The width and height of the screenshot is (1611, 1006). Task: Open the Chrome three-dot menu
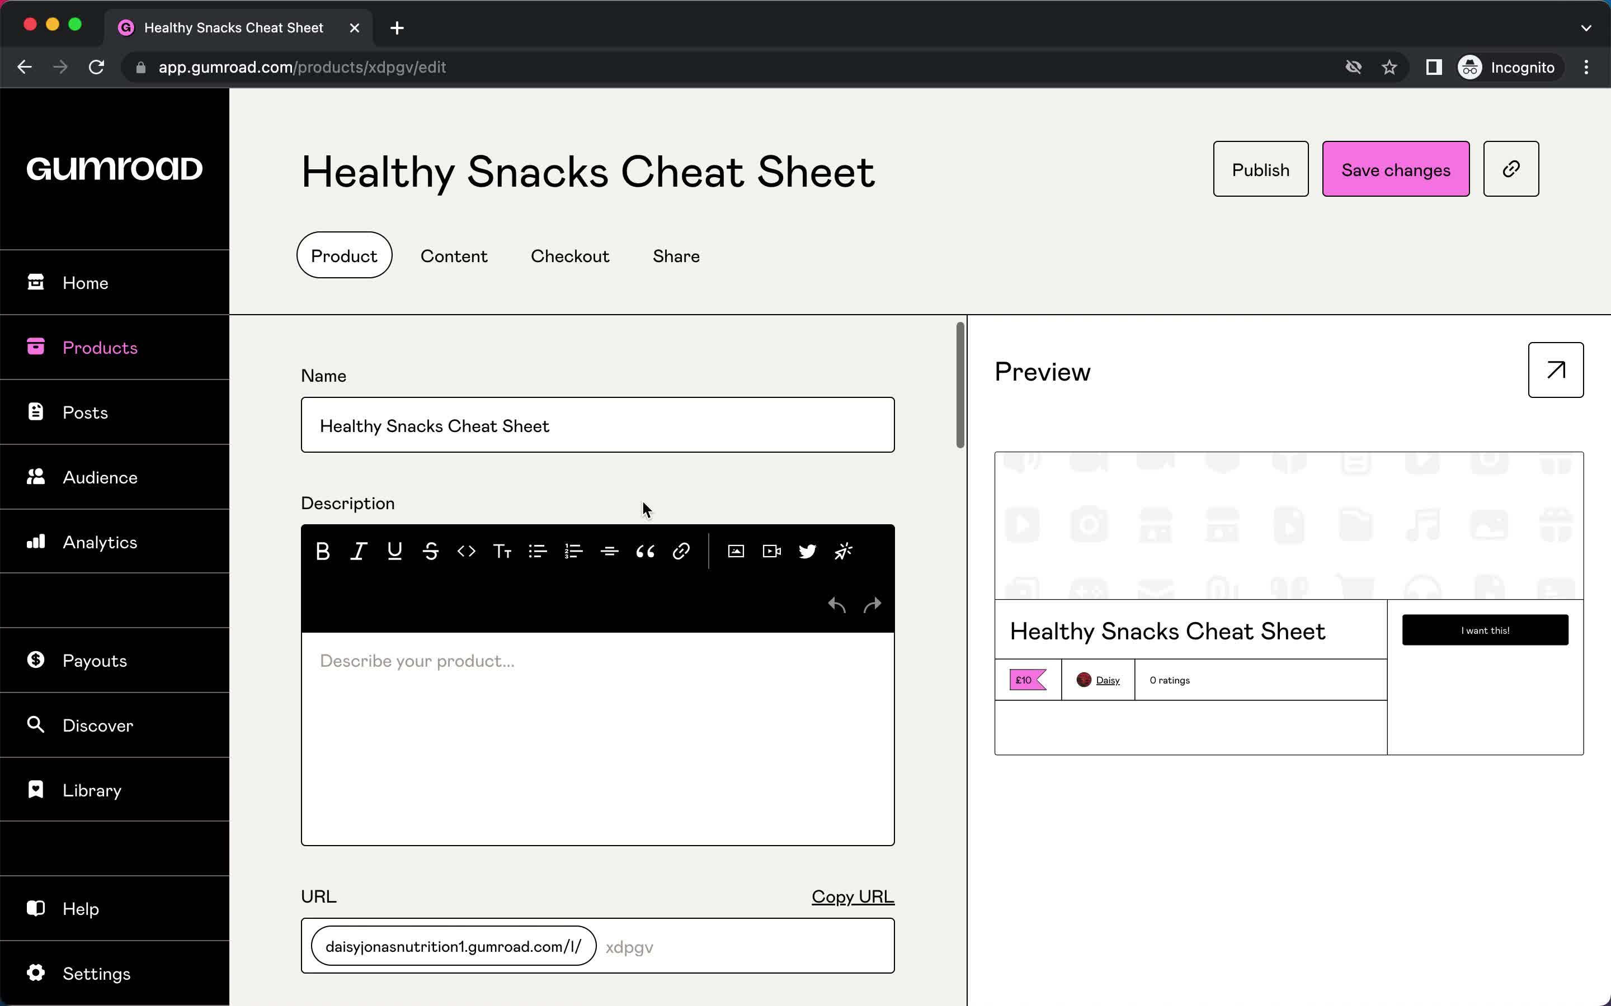click(1586, 67)
